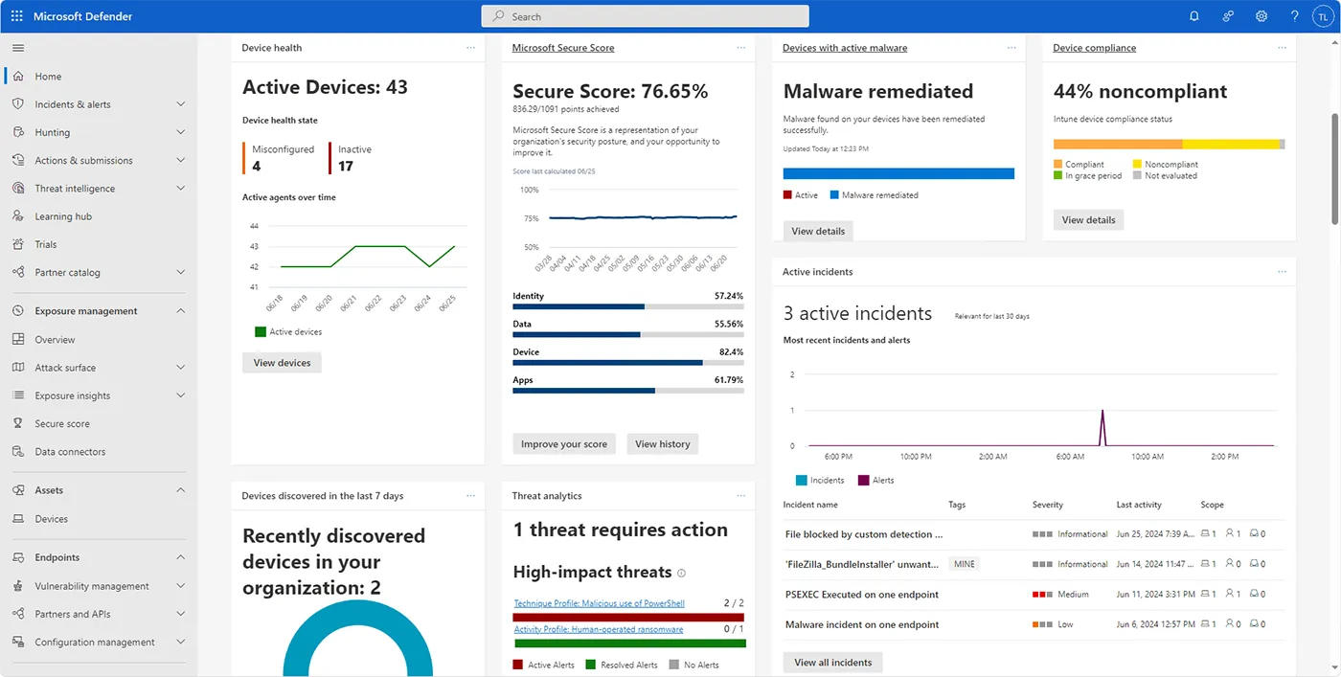Open 'PSEXEC Executed on one endpoint' incident
This screenshot has width=1341, height=677.
pos(862,595)
